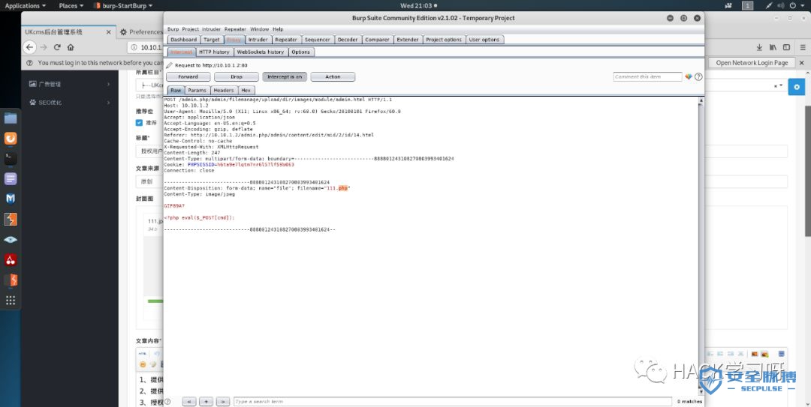The height and width of the screenshot is (407, 811).
Task: Switch to the Target tab
Action: click(x=212, y=39)
